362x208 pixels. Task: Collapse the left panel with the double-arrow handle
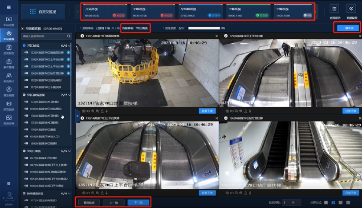coord(77,116)
